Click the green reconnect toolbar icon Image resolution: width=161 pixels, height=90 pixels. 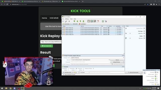pos(103,21)
